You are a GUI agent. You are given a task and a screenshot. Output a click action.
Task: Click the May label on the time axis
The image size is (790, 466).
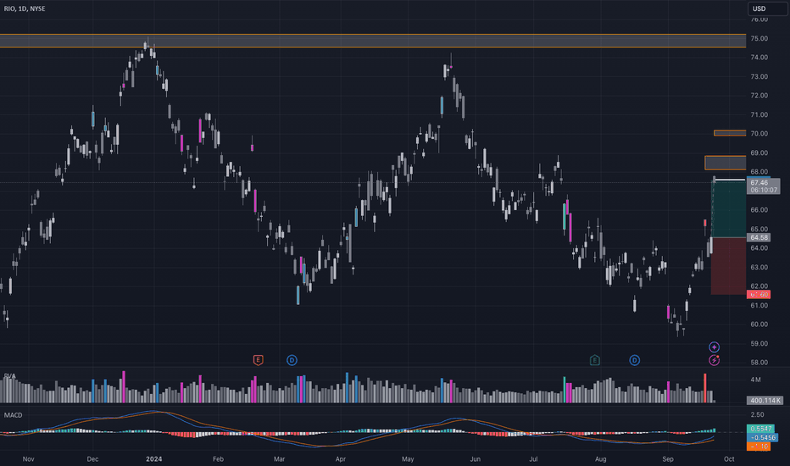coord(408,459)
